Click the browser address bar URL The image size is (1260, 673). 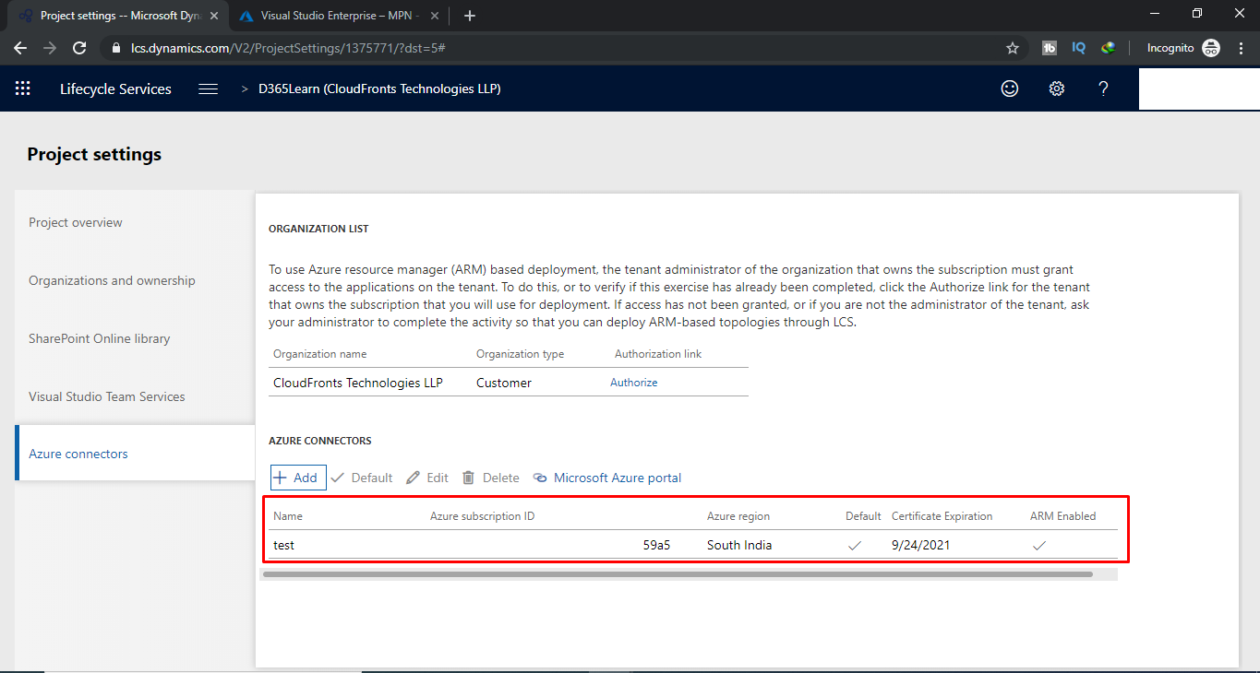289,48
